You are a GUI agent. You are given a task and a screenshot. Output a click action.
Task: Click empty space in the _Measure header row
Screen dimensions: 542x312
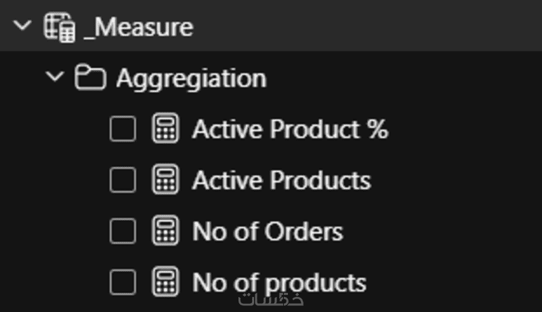click(x=373, y=27)
